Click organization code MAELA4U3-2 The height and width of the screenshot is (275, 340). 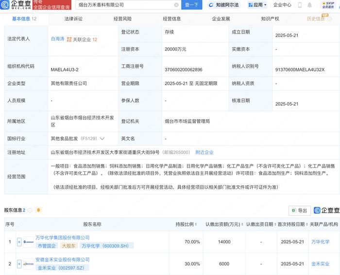65,70
